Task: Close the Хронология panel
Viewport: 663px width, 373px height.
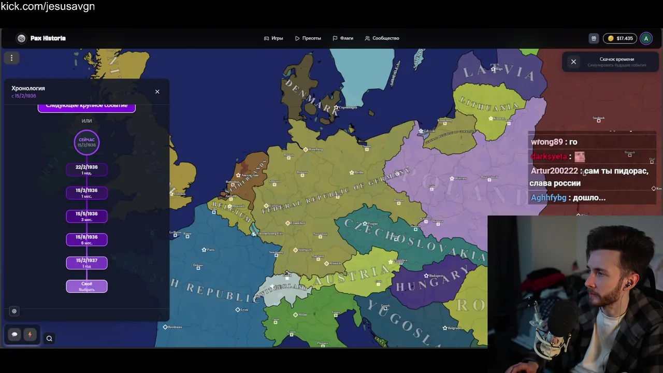Action: click(x=157, y=92)
